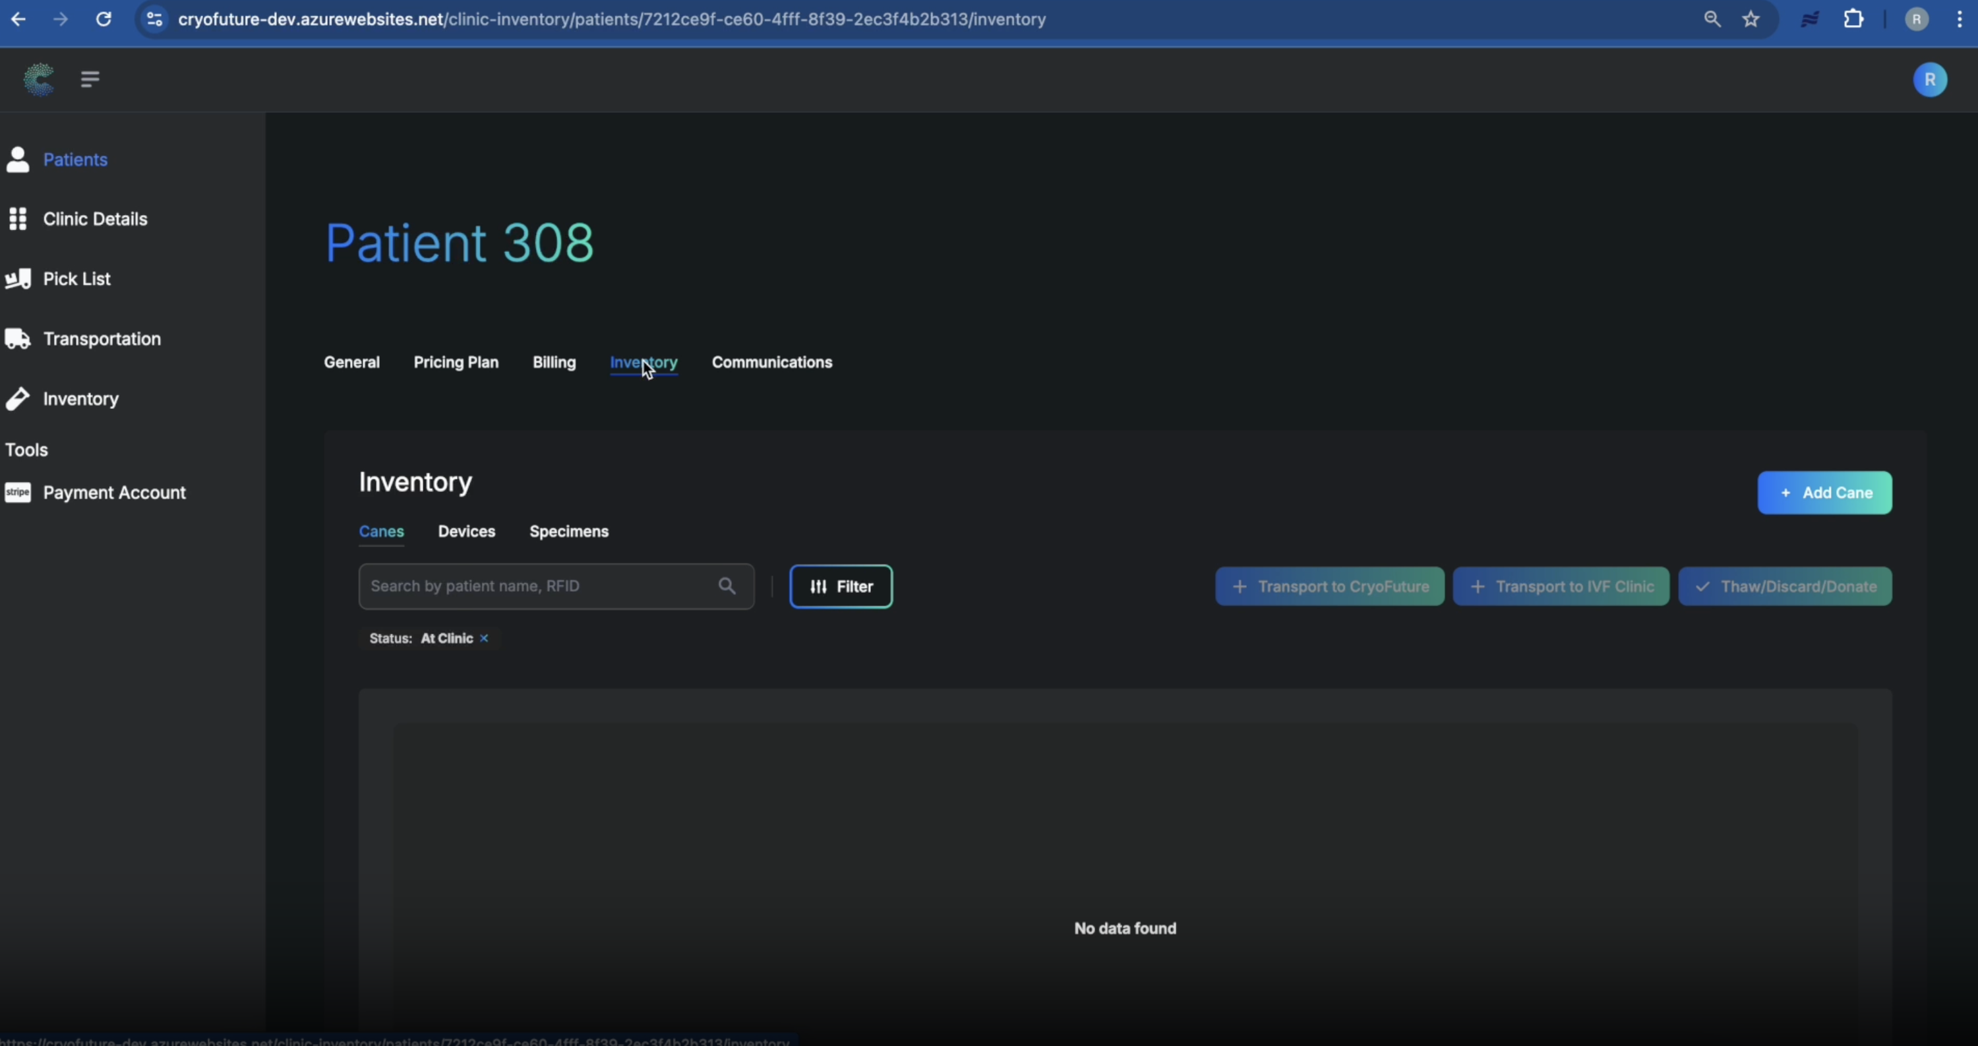Open Clinic Details grid icon
Image resolution: width=1978 pixels, height=1046 pixels.
point(18,219)
